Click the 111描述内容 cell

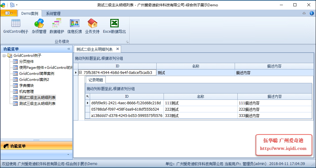(274, 103)
